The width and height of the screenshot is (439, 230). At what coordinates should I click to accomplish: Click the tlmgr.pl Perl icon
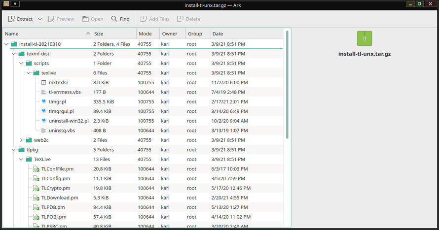tap(44, 102)
